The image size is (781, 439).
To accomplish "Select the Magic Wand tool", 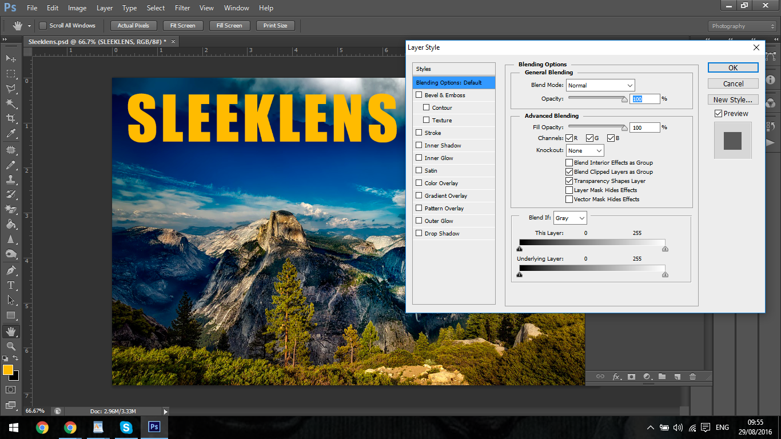I will [x=11, y=103].
